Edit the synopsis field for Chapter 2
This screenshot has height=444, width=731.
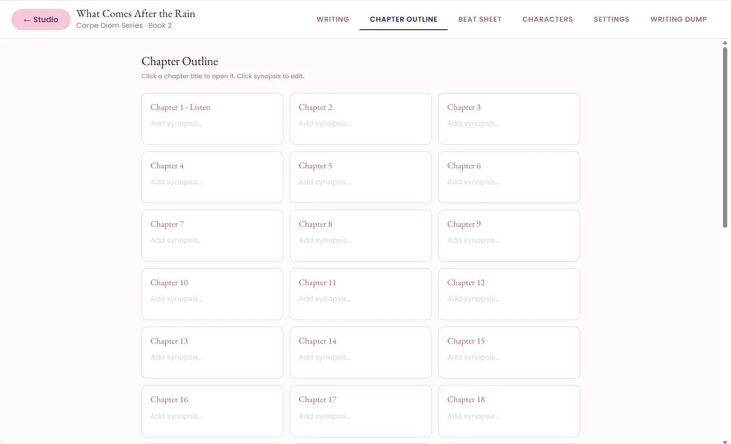pos(361,123)
